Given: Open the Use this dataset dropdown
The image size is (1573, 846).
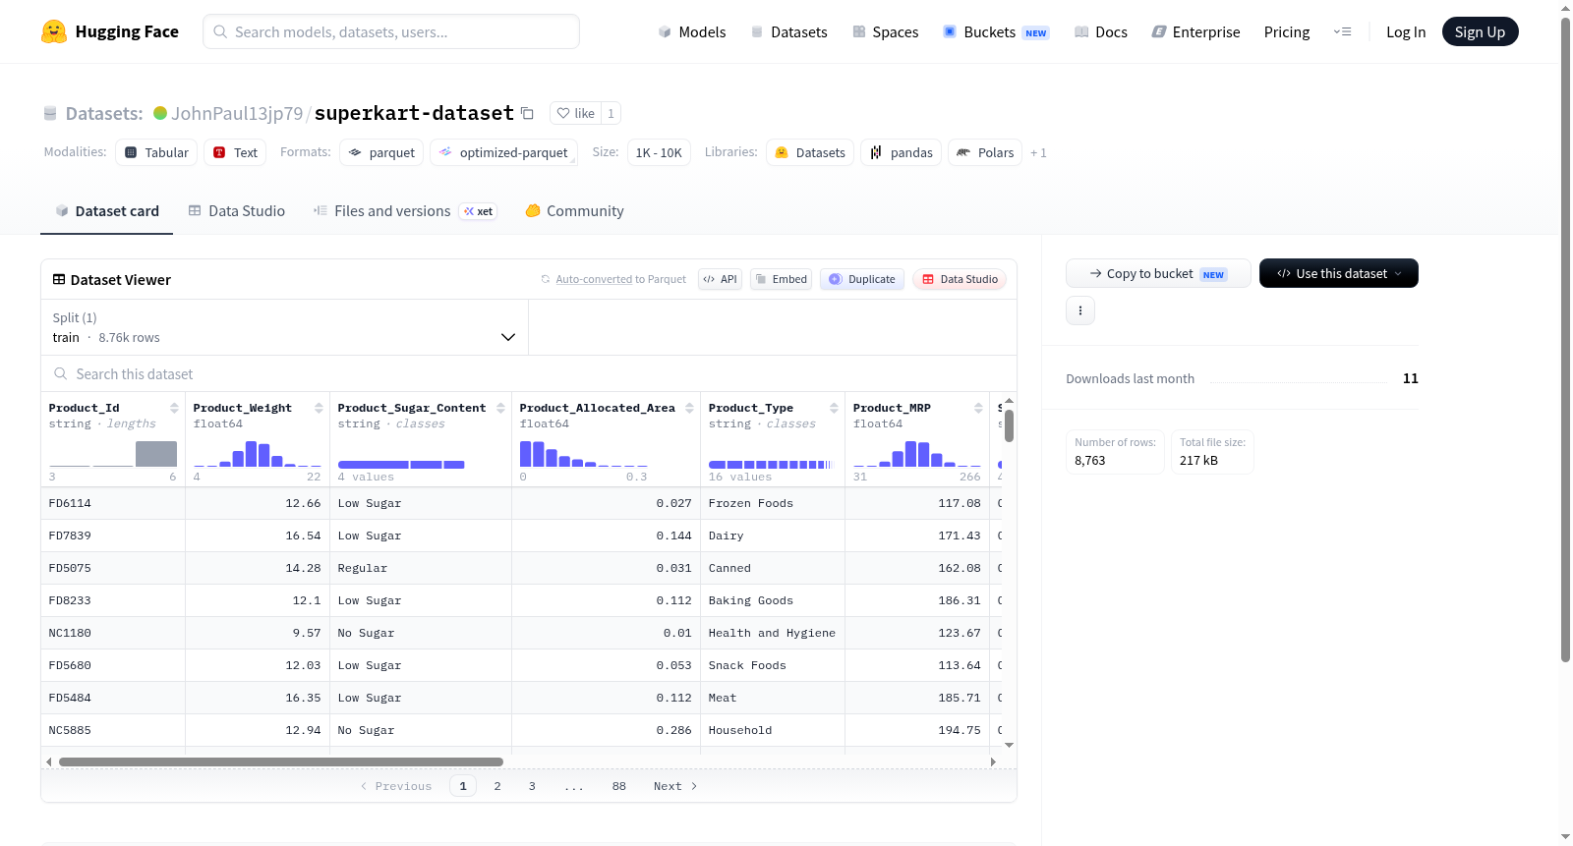Looking at the screenshot, I should [x=1339, y=273].
